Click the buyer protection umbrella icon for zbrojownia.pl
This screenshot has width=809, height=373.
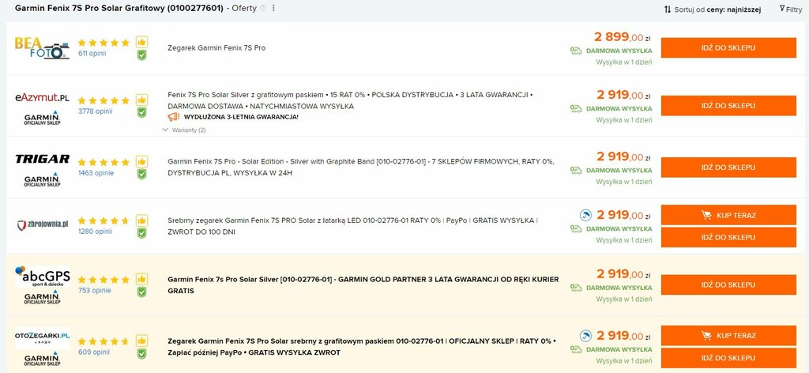coord(585,215)
